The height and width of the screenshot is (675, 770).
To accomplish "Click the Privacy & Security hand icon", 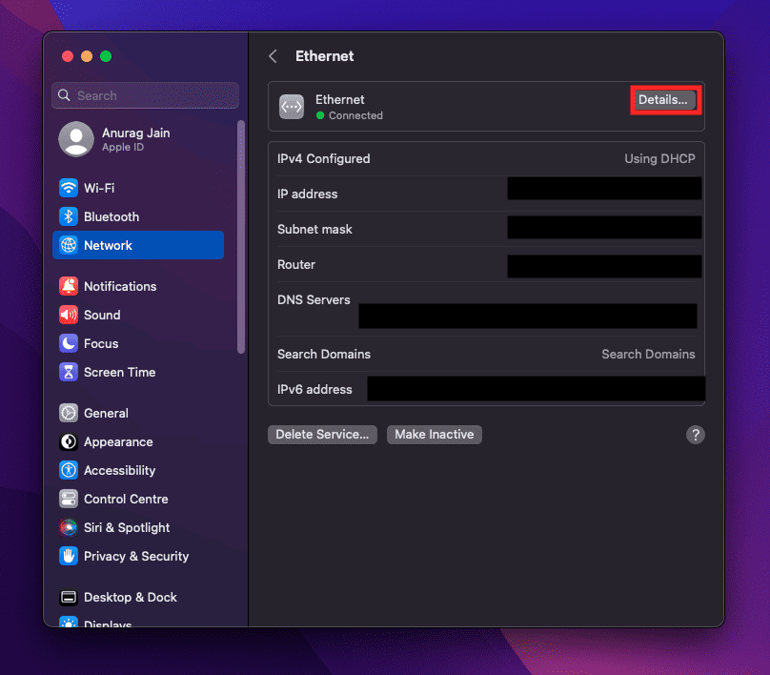I will (x=69, y=556).
